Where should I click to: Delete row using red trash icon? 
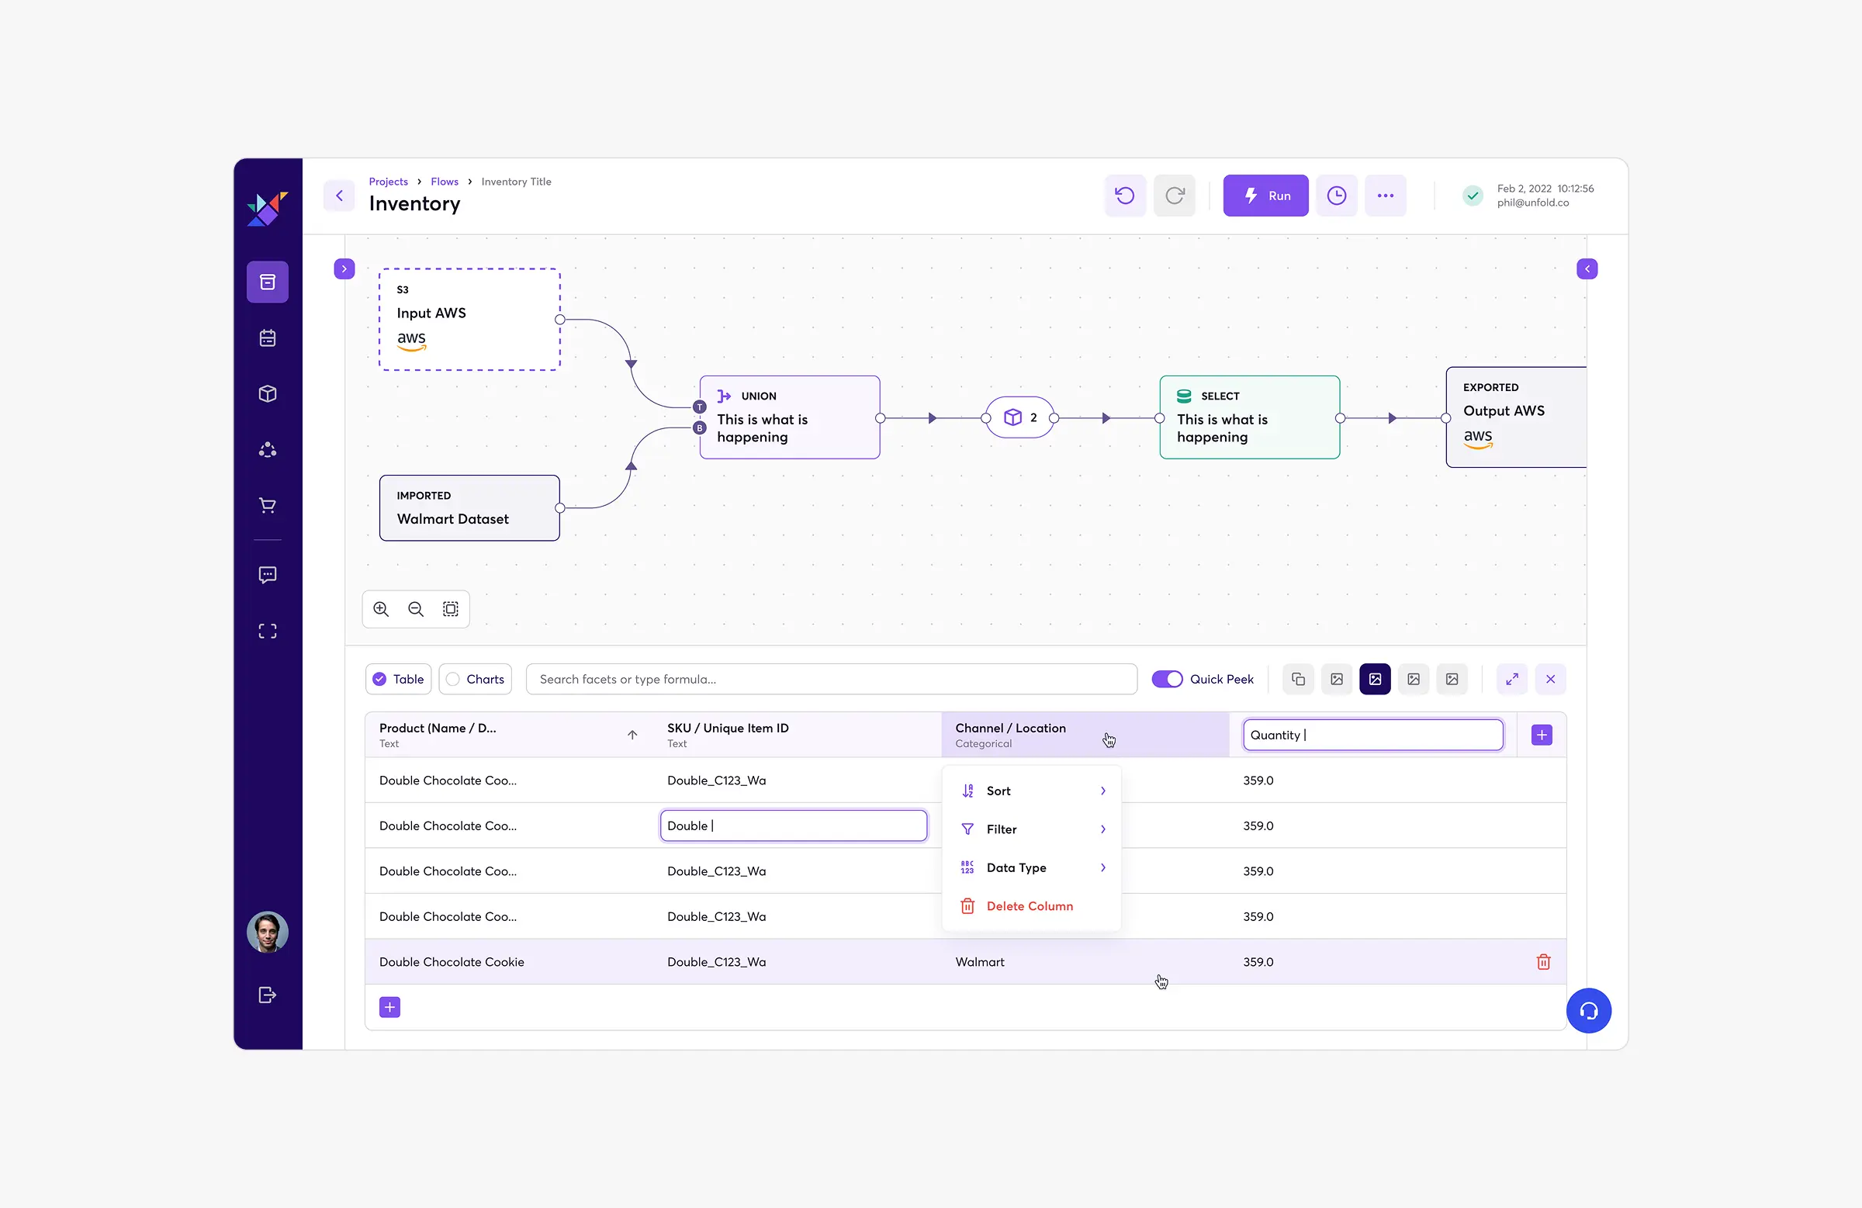click(1543, 961)
